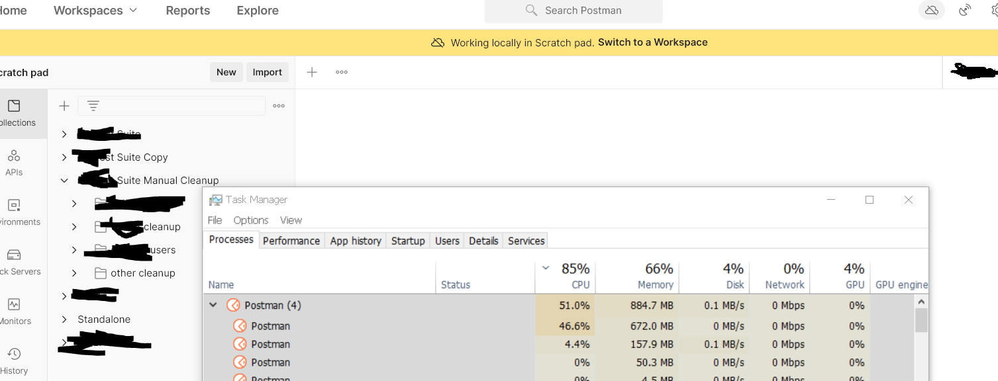Open the tab bar three-dot options menu

point(342,72)
